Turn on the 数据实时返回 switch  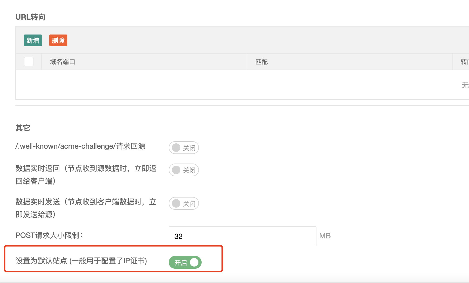pyautogui.click(x=184, y=170)
